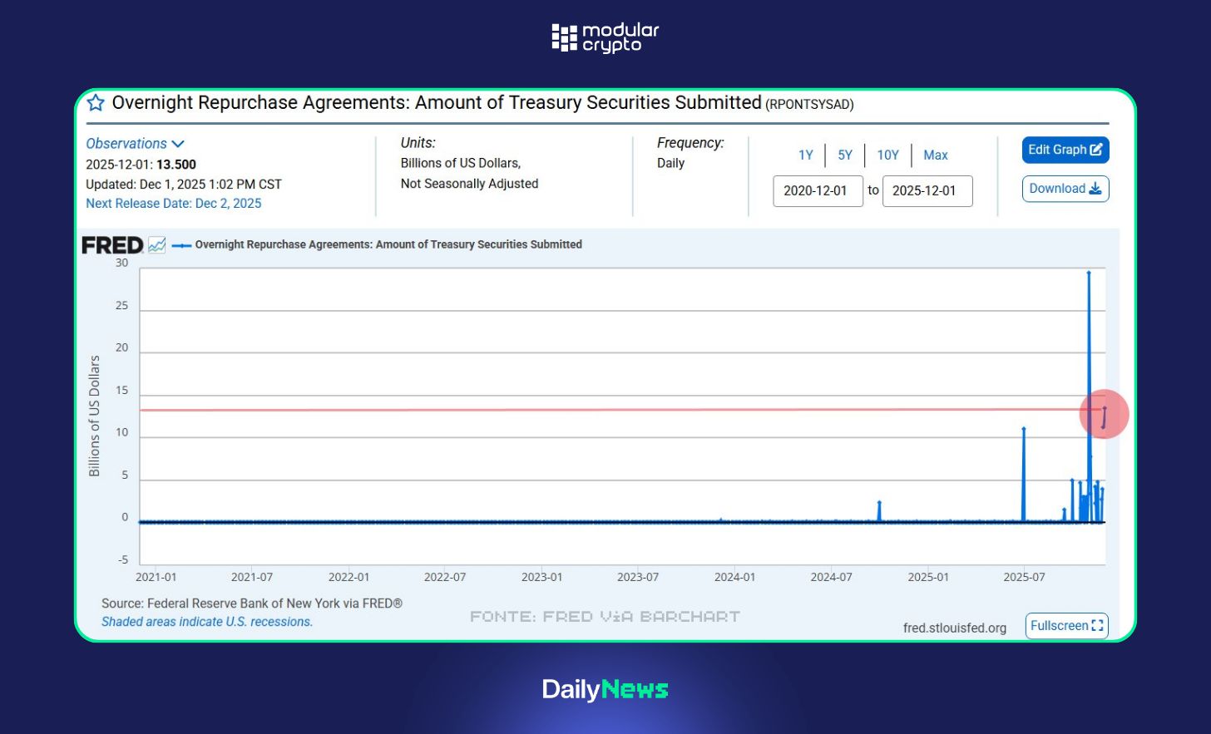Viewport: 1211px width, 734px height.
Task: Click the Modular Crypto logo icon
Action: [x=564, y=38]
